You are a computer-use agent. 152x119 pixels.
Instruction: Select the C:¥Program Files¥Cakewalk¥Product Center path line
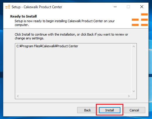[47, 46]
